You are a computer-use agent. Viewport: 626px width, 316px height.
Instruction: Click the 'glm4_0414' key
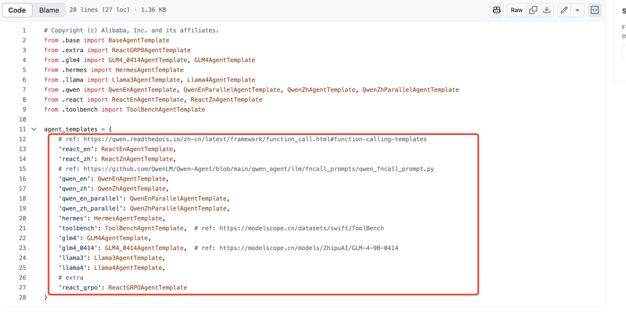point(78,248)
